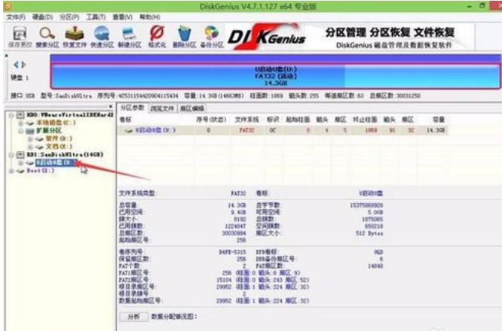Expand the 软件(D:) tree node
The image size is (502, 331).
(30, 138)
